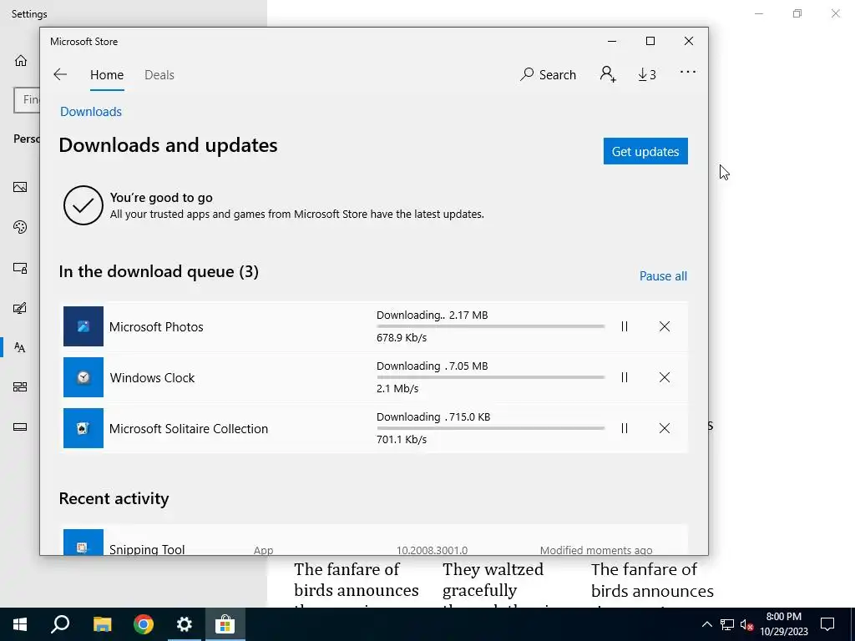Click the Get updates button
This screenshot has width=855, height=641.
coord(645,151)
